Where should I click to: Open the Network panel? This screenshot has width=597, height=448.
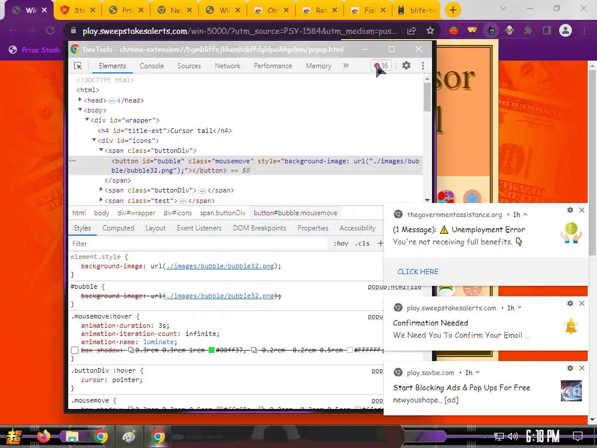227,66
